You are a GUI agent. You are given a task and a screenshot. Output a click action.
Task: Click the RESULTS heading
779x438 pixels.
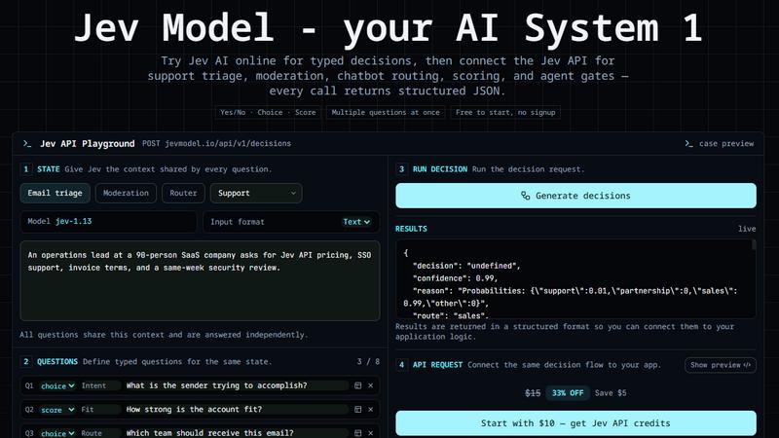tap(411, 229)
